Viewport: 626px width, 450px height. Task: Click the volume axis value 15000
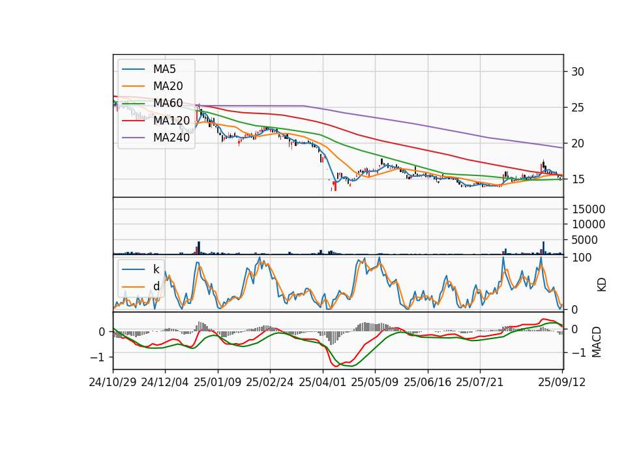(x=588, y=209)
